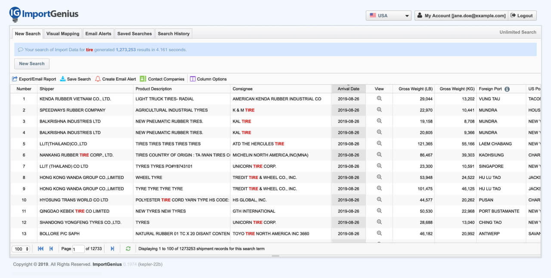551x278 pixels.
Task: Click the ImportGenius logo
Action: point(43,13)
